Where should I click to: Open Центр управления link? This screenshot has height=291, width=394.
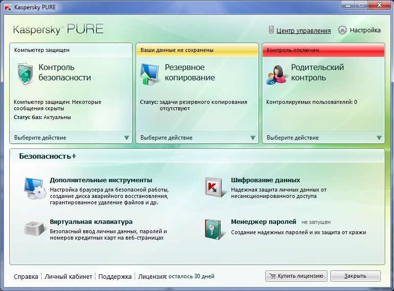[303, 30]
